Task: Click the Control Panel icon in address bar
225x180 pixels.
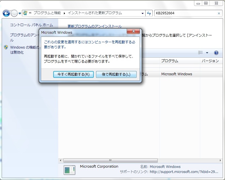Action: (25, 13)
